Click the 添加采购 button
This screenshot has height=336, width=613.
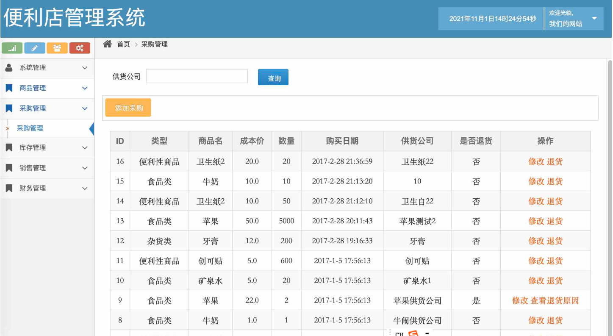[x=128, y=108]
